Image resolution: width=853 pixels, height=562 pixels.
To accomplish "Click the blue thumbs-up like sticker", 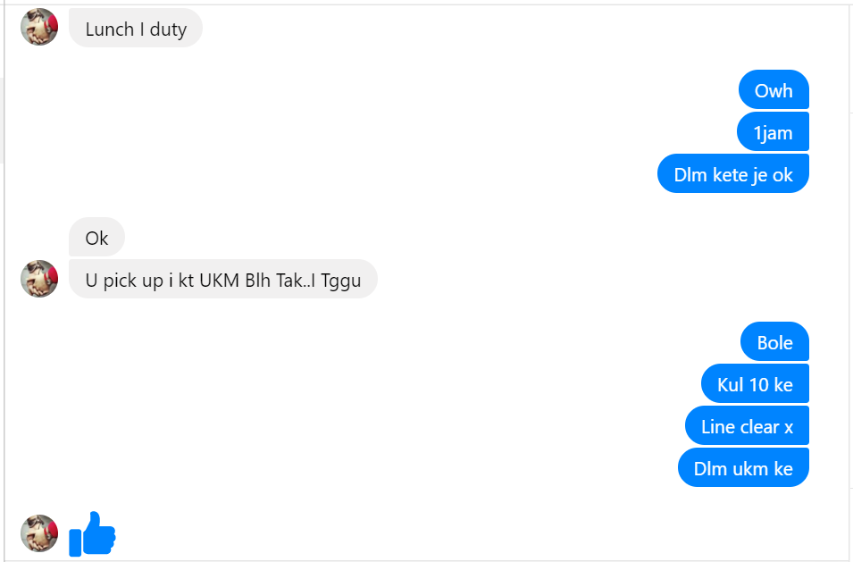I will click(93, 533).
